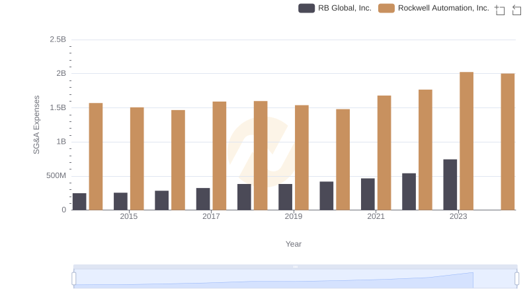Click the zoom area selection icon

pyautogui.click(x=500, y=10)
